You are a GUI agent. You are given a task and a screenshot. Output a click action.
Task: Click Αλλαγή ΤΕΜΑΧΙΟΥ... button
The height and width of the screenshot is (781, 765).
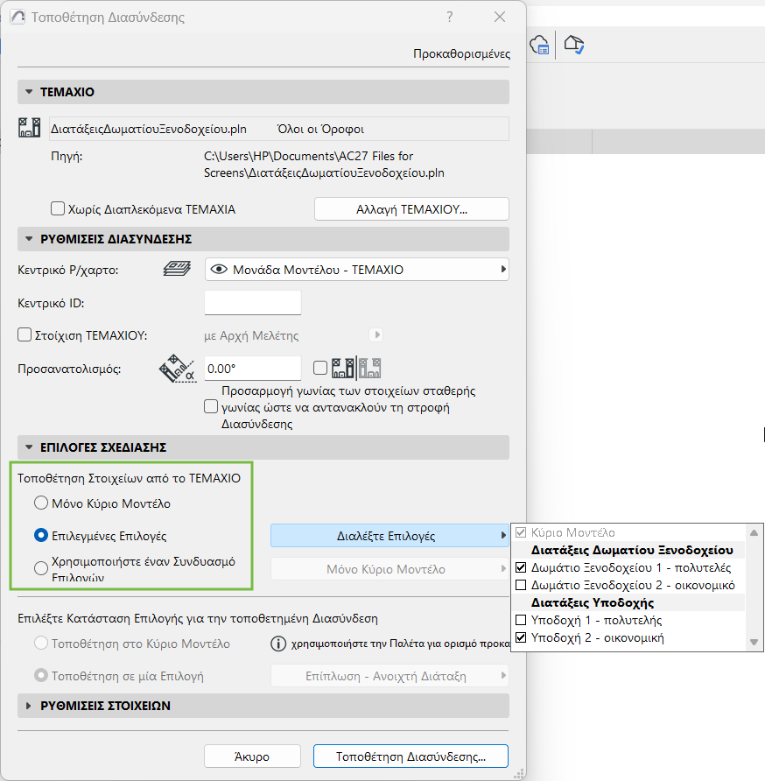coord(411,209)
